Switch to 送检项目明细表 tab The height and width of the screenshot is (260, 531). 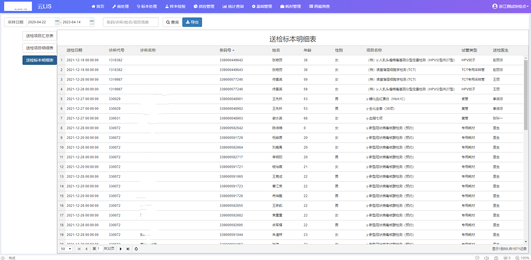[x=40, y=48]
